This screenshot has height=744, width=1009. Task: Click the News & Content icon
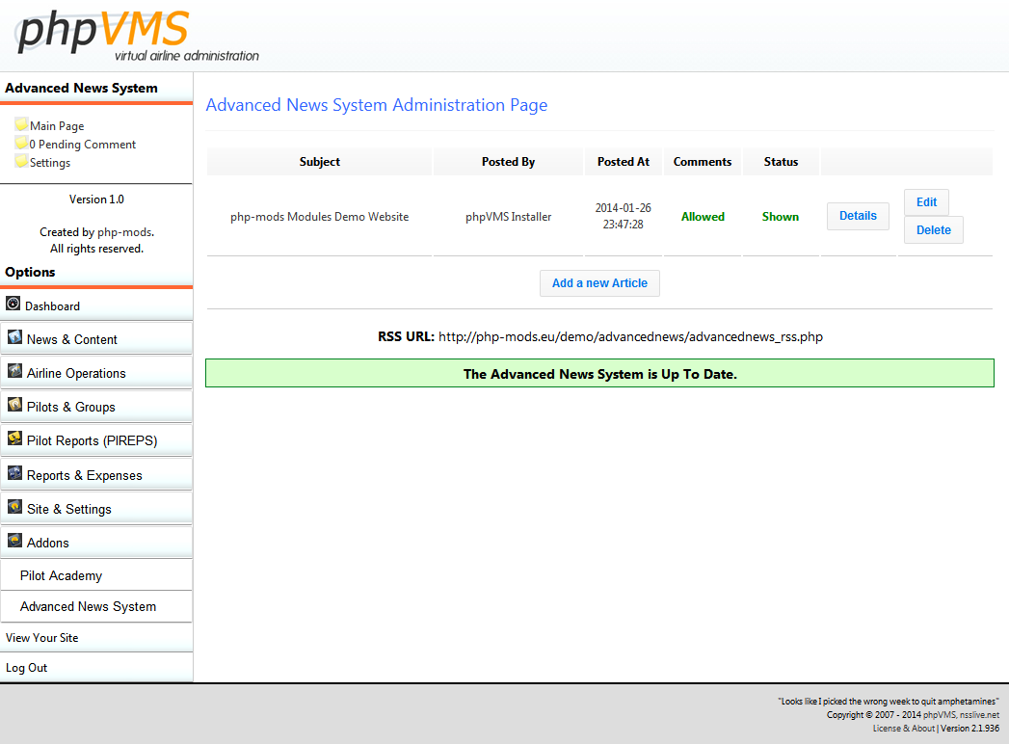[14, 336]
